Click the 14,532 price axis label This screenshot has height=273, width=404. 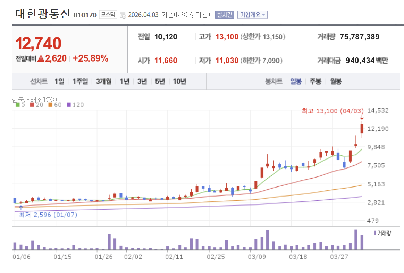[x=378, y=110]
